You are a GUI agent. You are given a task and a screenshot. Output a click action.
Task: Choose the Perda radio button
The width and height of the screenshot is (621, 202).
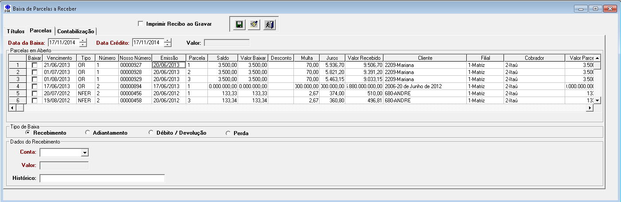pyautogui.click(x=228, y=133)
